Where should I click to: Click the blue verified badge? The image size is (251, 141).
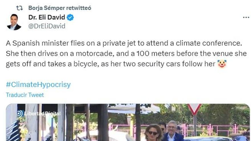[x=70, y=18]
